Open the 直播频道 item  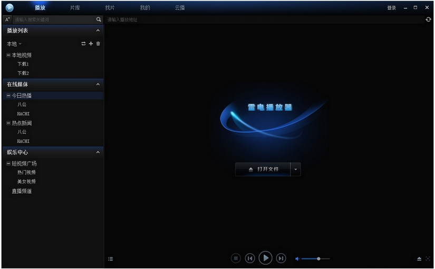(x=22, y=191)
